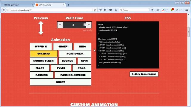Decrease wait time with minus button
This screenshot has width=191, height=107.
point(60,25)
